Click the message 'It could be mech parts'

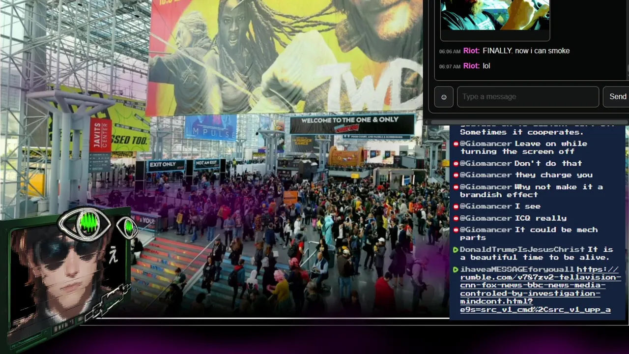tap(529, 234)
